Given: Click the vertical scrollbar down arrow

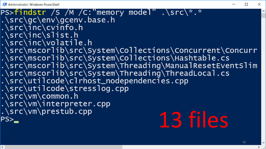Looking at the screenshot, I should [263, 143].
